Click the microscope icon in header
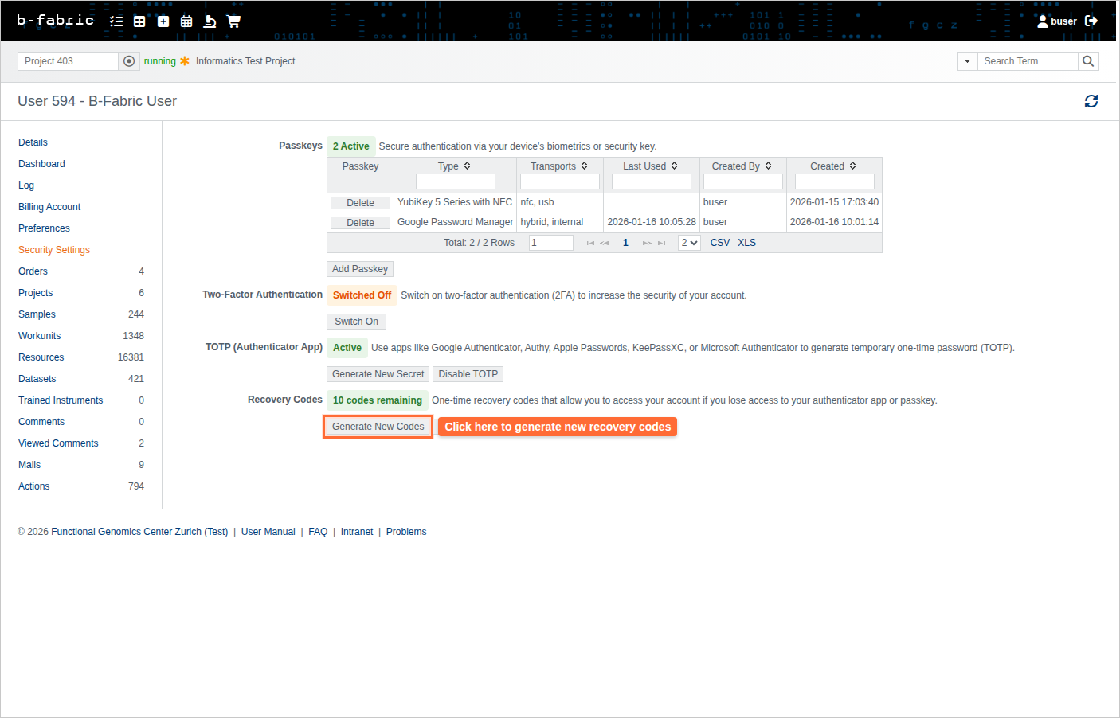This screenshot has width=1120, height=718. (210, 21)
